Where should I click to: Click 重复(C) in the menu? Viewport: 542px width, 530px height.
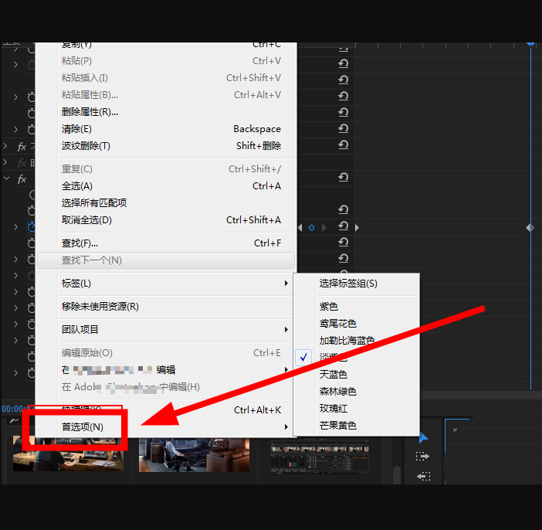[166, 169]
